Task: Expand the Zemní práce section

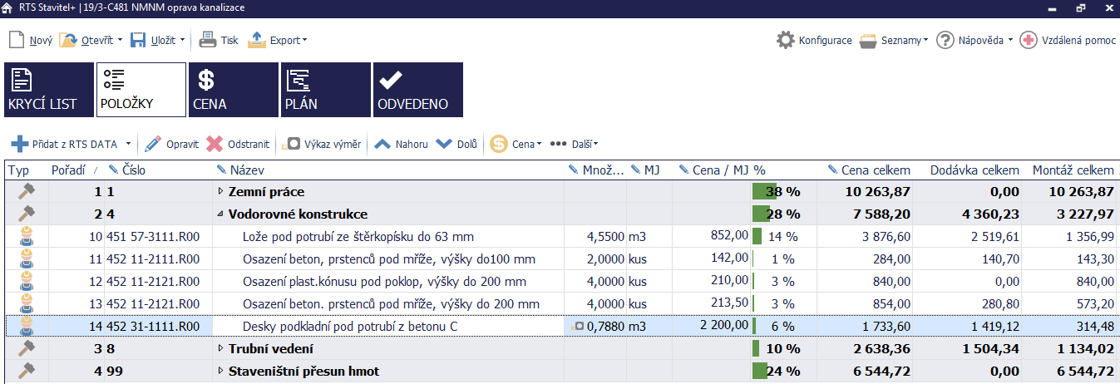Action: [x=220, y=192]
